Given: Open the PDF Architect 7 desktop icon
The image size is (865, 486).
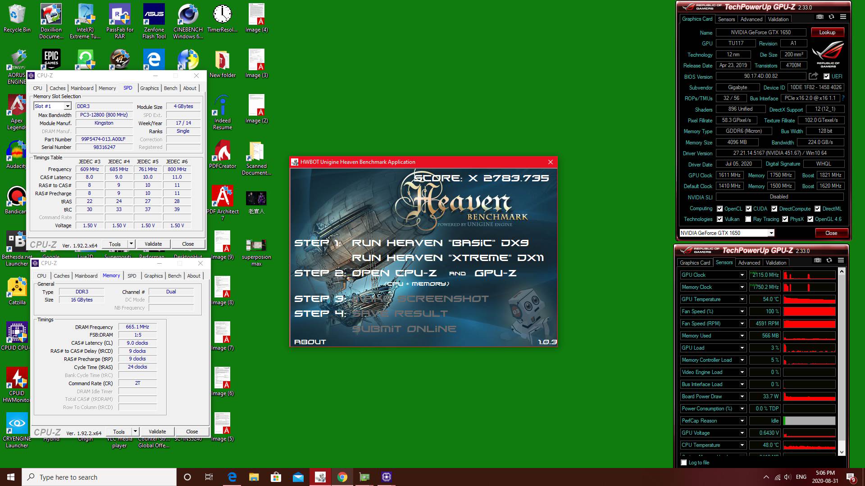Looking at the screenshot, I should [223, 203].
